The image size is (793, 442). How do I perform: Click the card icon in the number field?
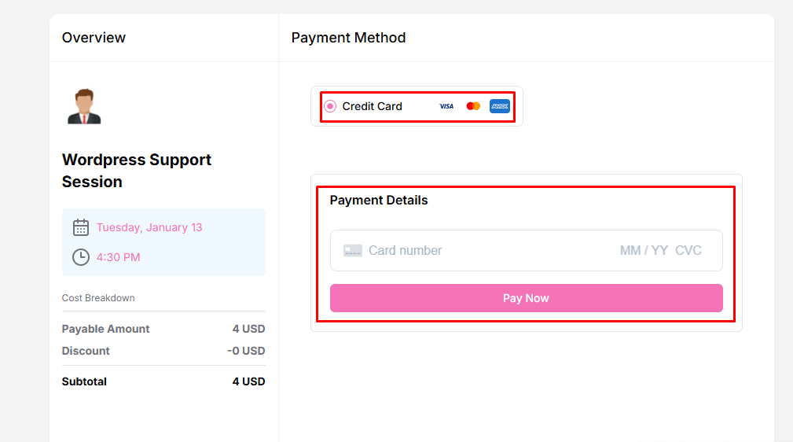(x=353, y=251)
